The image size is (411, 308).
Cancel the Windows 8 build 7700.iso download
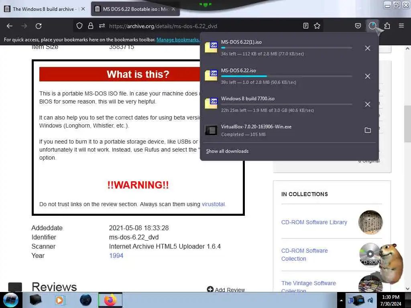click(x=368, y=104)
